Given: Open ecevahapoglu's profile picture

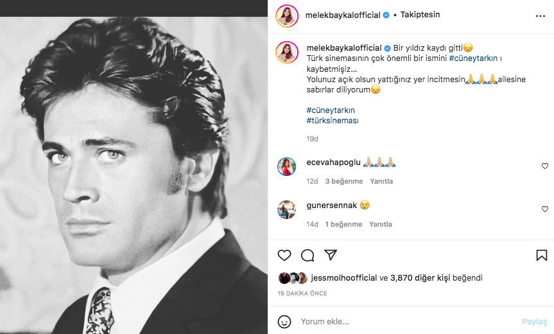Looking at the screenshot, I should tap(286, 166).
